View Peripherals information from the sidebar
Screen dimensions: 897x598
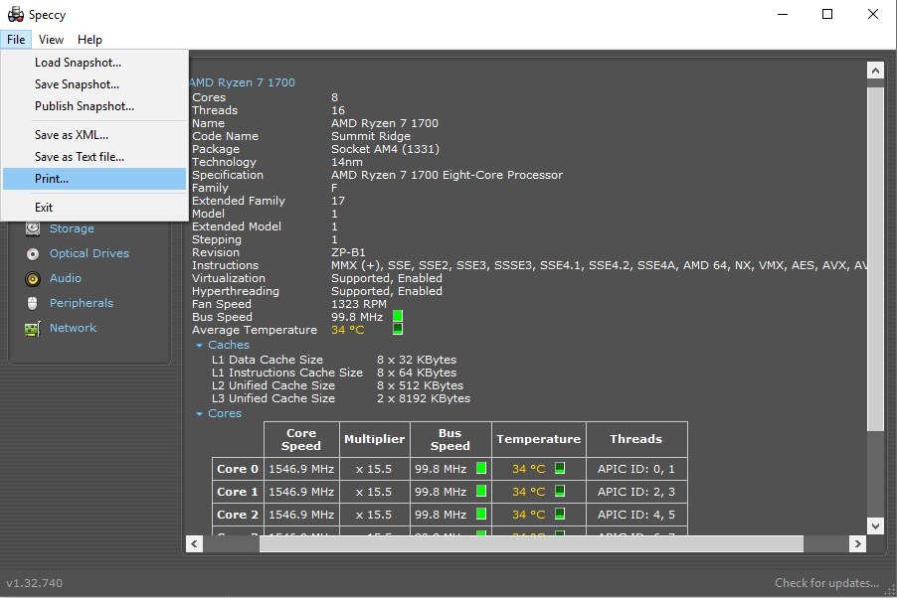(80, 303)
